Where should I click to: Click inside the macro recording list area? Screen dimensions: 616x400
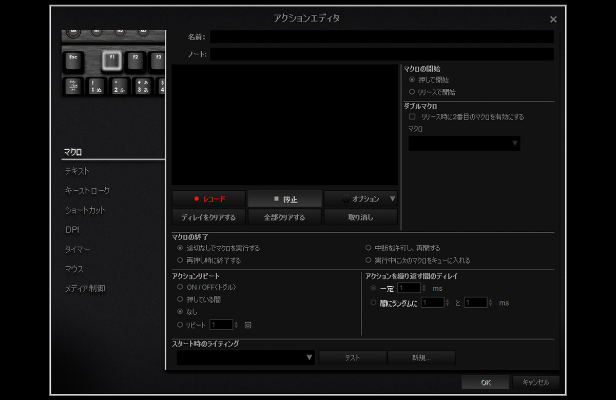coord(284,125)
